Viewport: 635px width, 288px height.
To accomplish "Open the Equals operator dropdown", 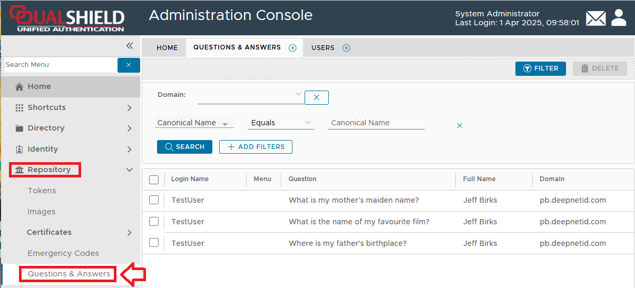I will 280,123.
